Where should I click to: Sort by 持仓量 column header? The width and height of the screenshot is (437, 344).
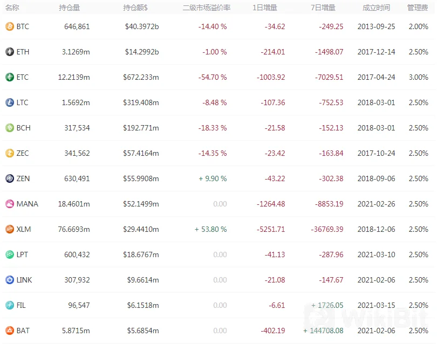coord(70,8)
